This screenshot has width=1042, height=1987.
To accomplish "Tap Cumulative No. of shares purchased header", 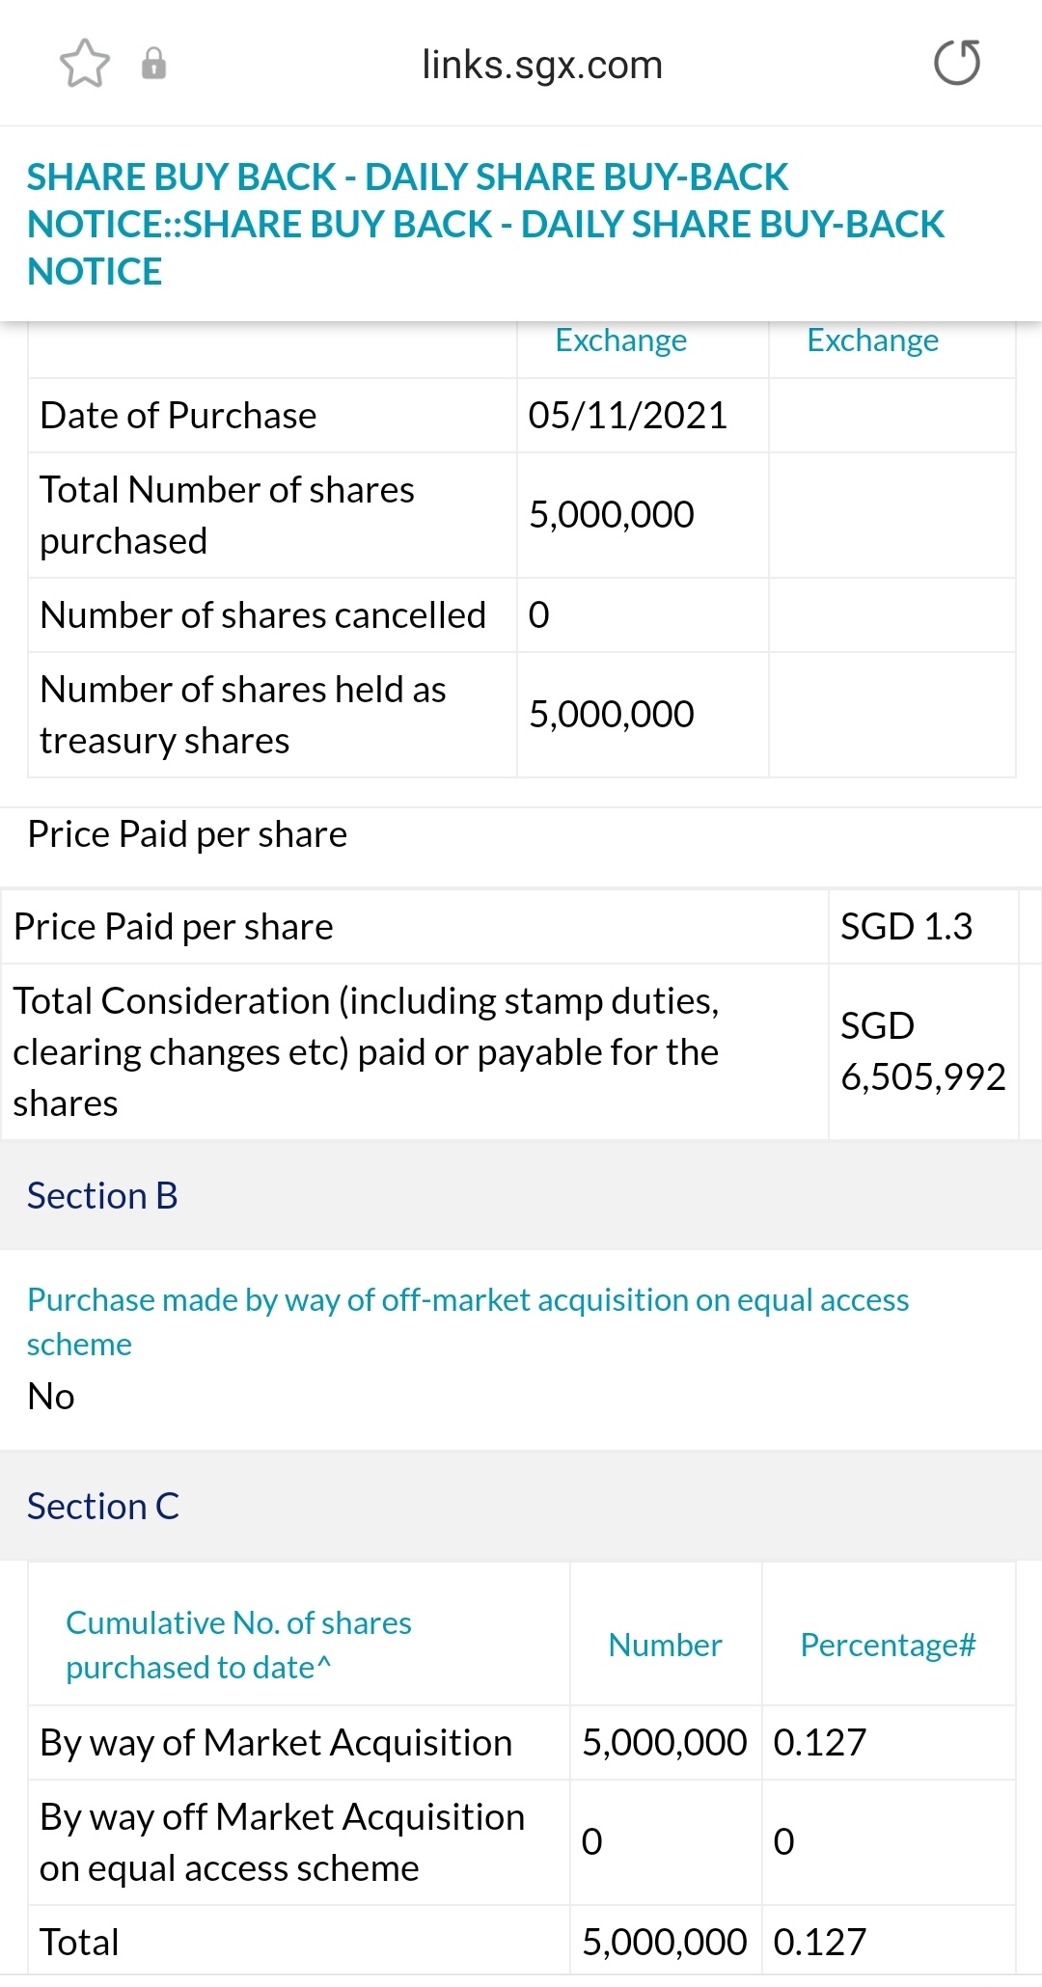I will click(238, 1646).
